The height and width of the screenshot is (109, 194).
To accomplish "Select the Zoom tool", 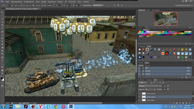I will tap(2, 73).
